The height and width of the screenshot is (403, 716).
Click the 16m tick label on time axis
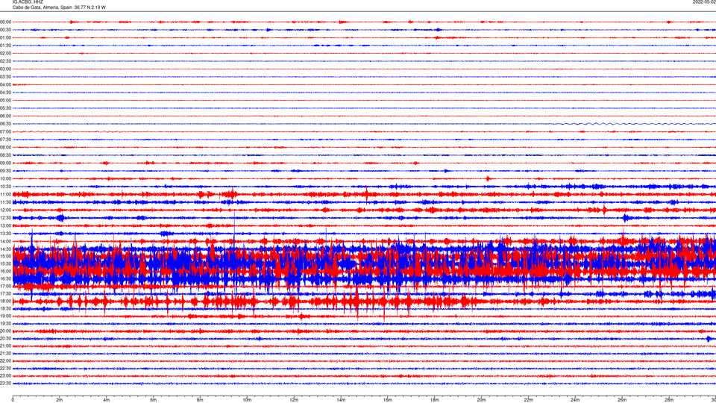coord(388,400)
